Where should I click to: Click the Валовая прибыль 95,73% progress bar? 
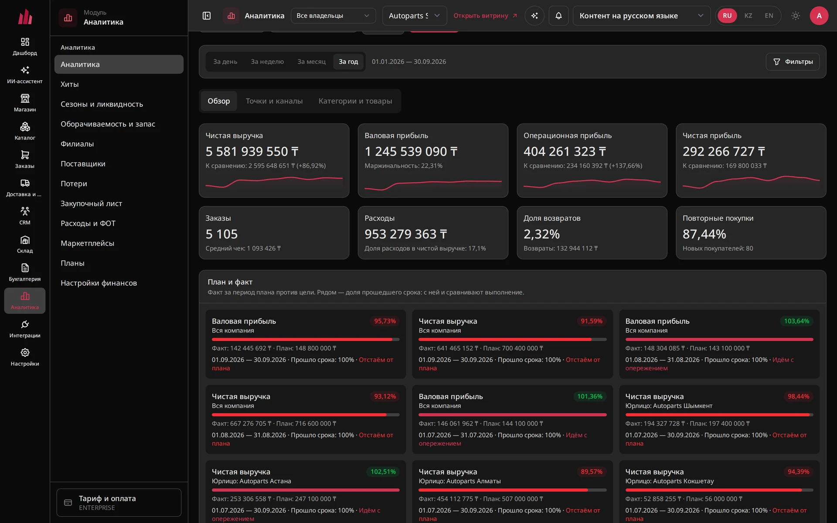pyautogui.click(x=306, y=340)
